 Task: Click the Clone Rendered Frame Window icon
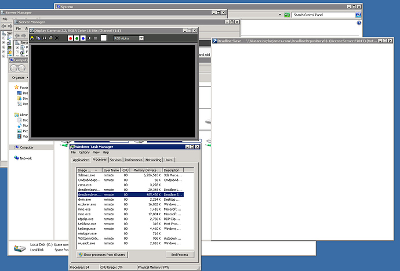coord(44,38)
